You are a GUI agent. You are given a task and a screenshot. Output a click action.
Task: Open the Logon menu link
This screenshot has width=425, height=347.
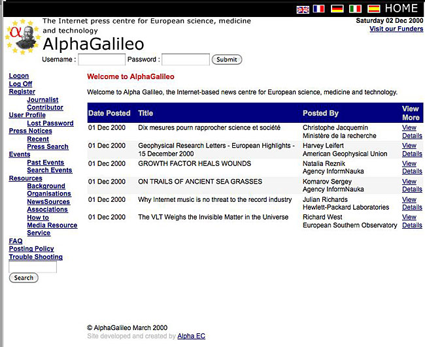point(19,76)
